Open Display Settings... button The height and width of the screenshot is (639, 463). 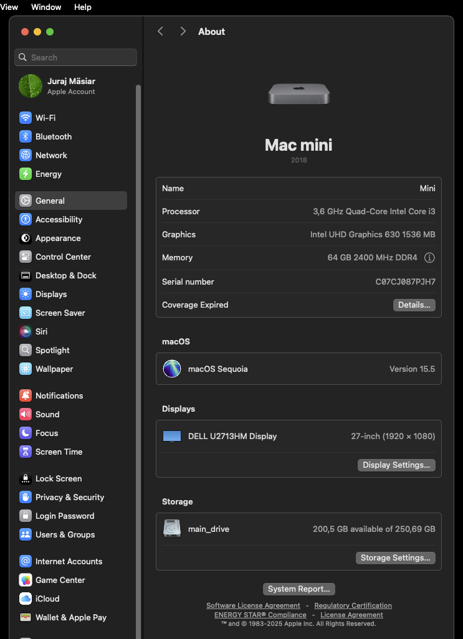point(396,465)
